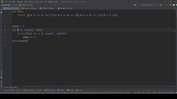Toggle tool window quick access status icon
This screenshot has height=99, width=177.
pos(1,92)
